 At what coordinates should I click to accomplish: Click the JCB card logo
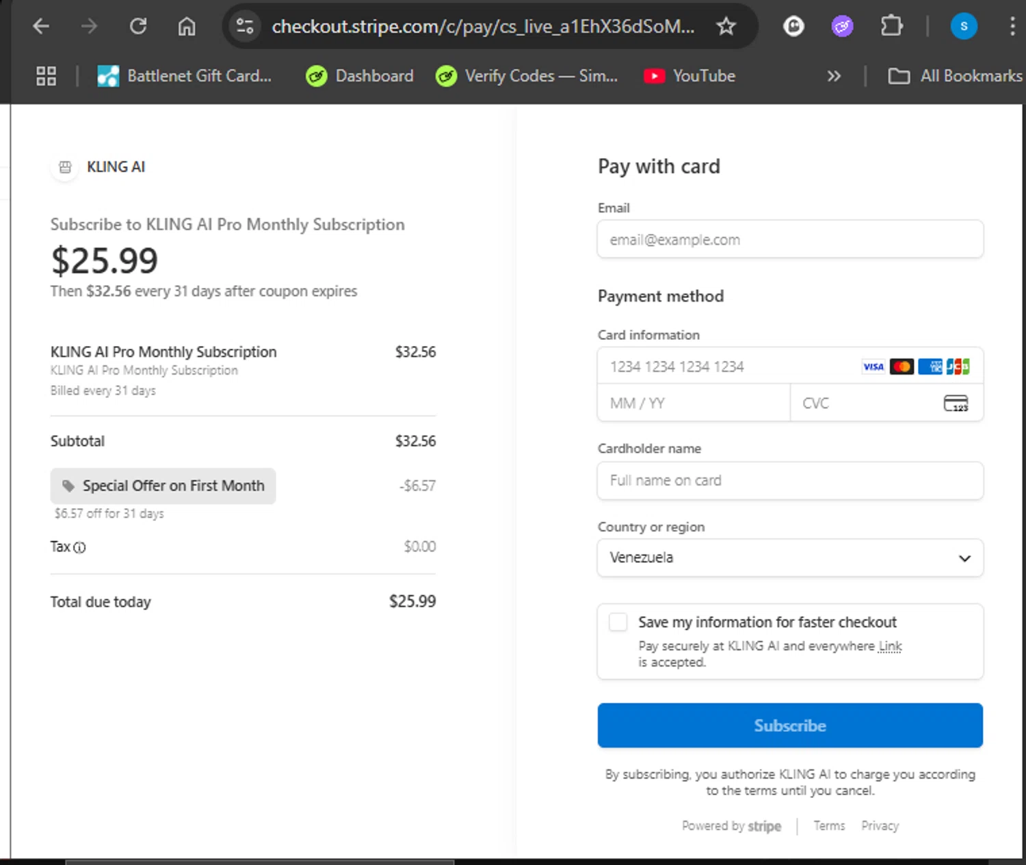coord(958,367)
